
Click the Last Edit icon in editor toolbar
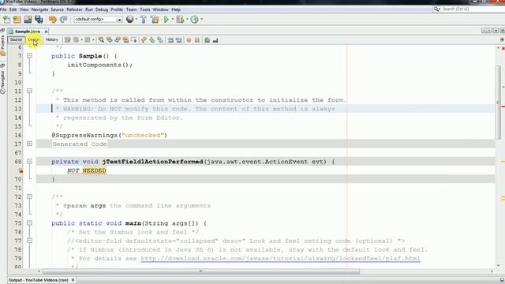pos(68,40)
